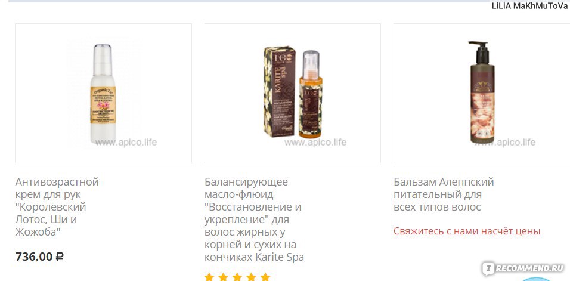The width and height of the screenshot is (570, 281).
Task: Click www.apico.life watermark under Karite Spa
Action: (x=315, y=143)
